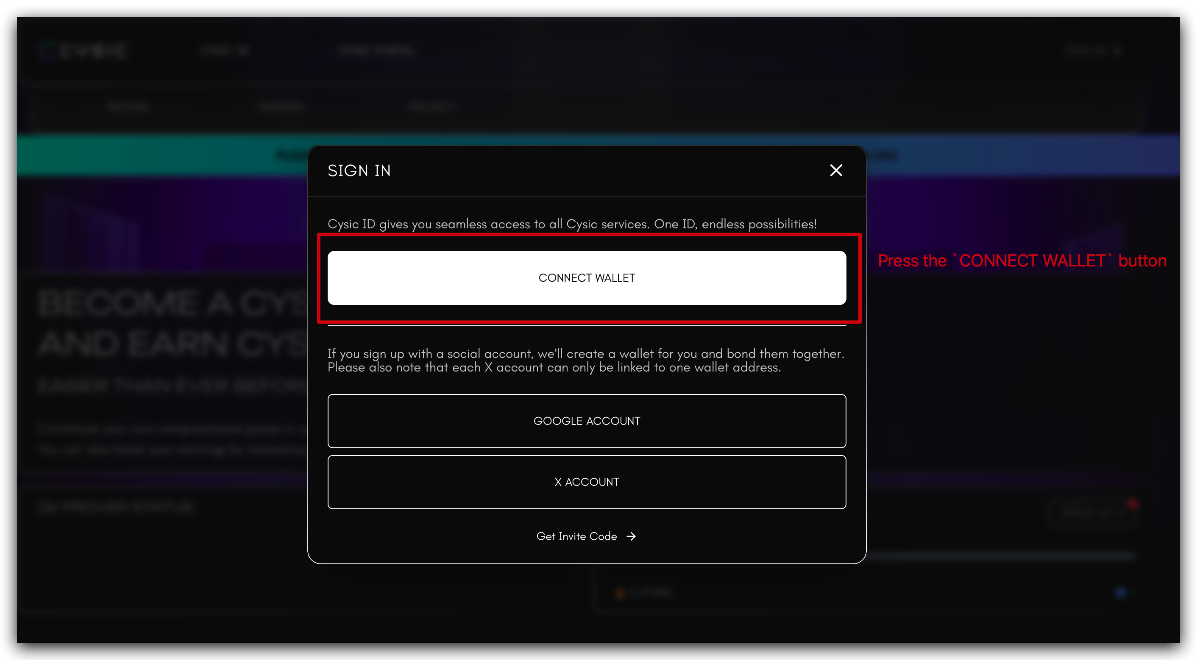The height and width of the screenshot is (660, 1197).
Task: Switch to the first blurred sub-tab
Action: click(127, 107)
